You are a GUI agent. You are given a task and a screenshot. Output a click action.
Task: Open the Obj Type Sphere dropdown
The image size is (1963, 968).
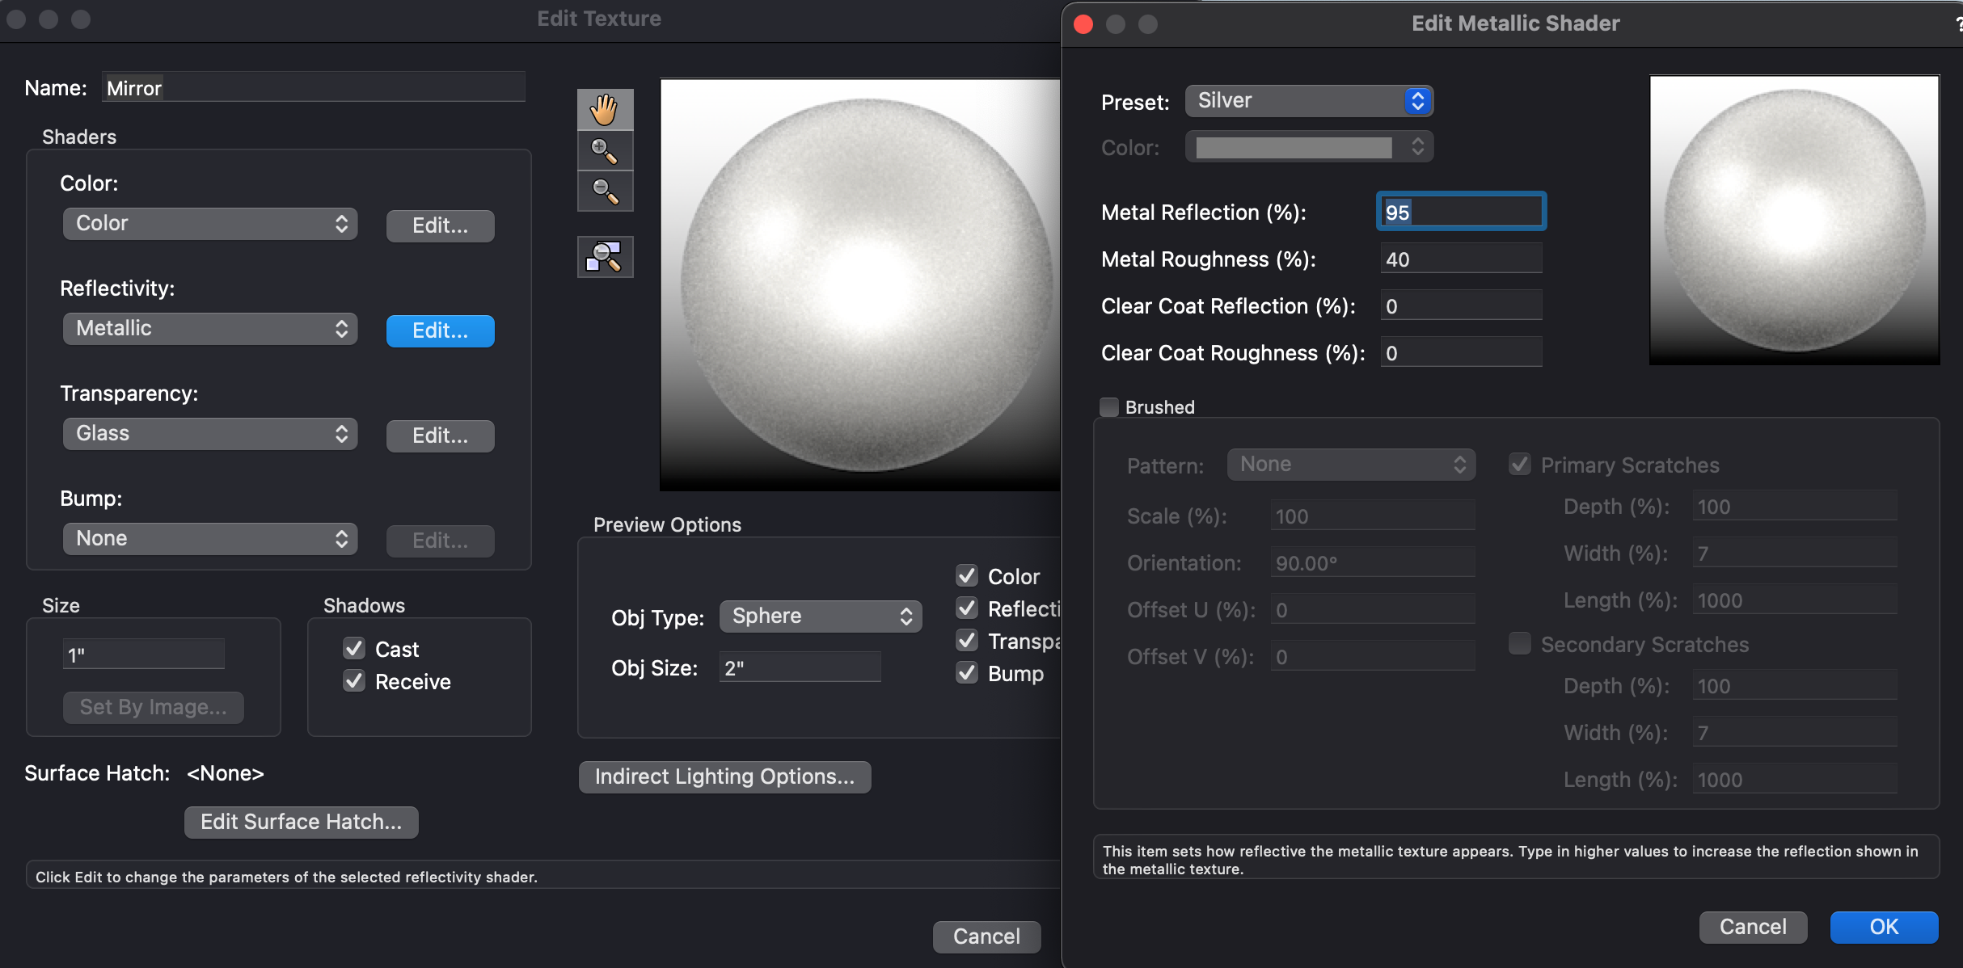(819, 616)
